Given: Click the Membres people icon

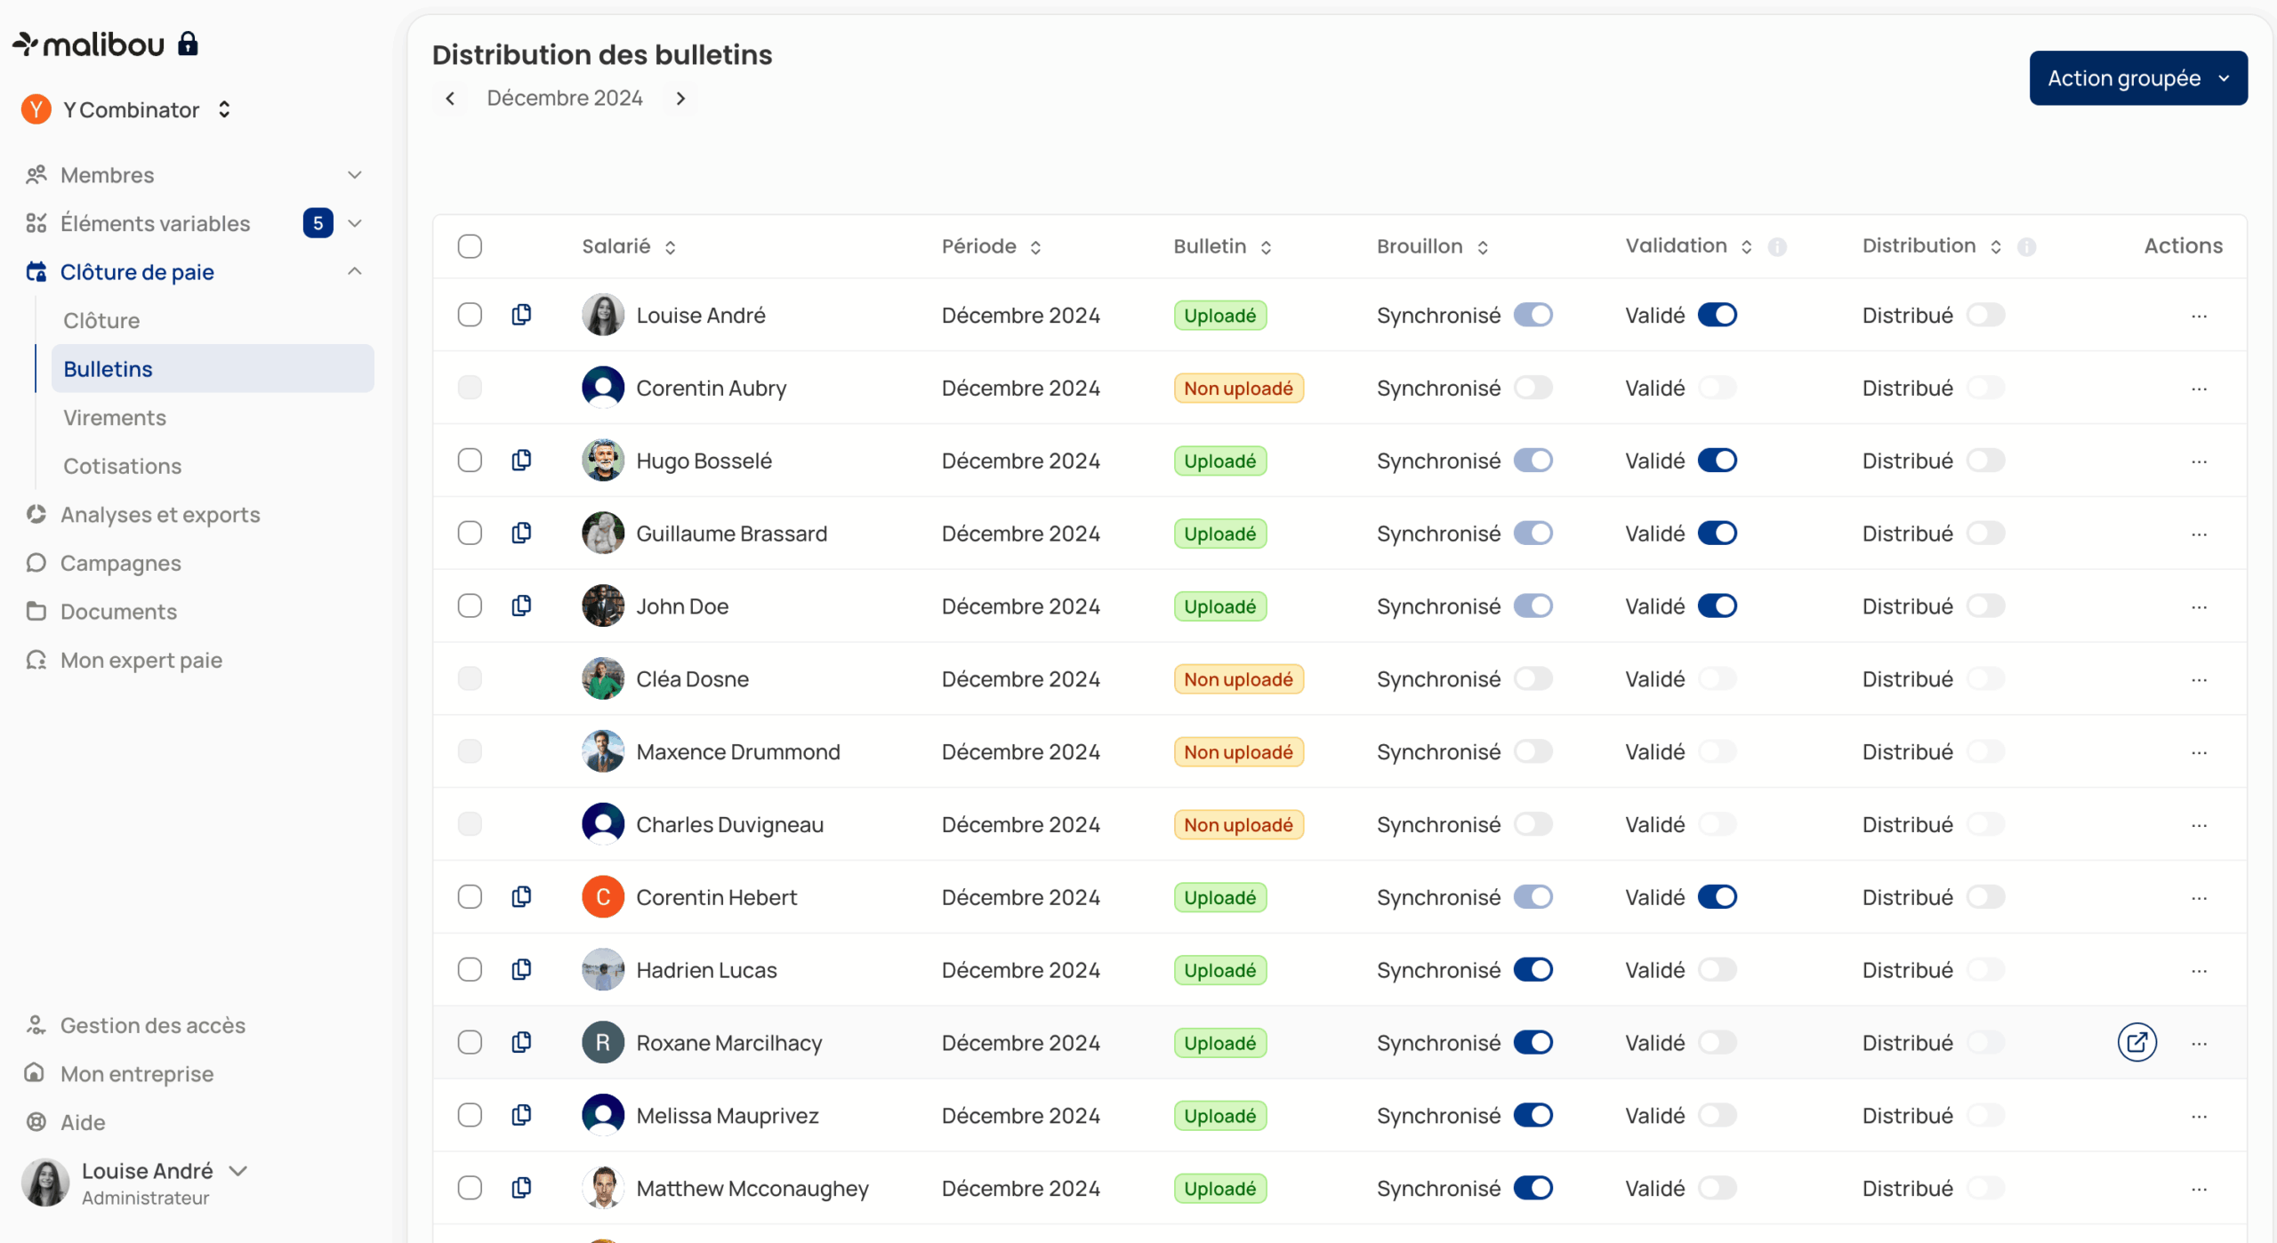Looking at the screenshot, I should point(36,175).
